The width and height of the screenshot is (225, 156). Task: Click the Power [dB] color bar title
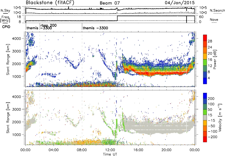pyautogui.click(x=215, y=59)
